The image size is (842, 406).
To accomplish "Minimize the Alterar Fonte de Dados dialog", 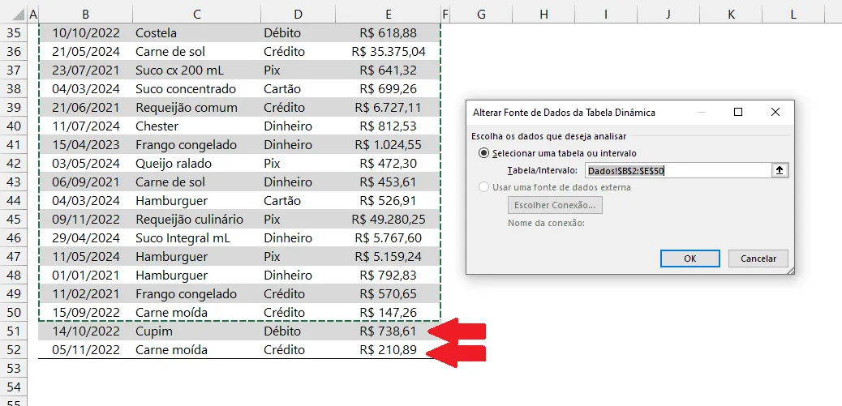I will point(702,112).
